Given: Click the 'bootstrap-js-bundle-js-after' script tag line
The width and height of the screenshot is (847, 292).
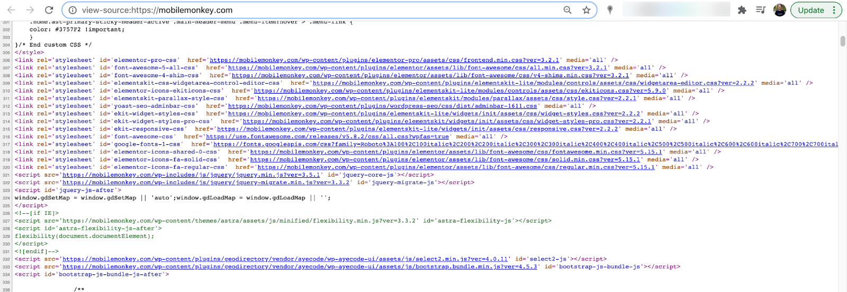Looking at the screenshot, I should pos(92,275).
